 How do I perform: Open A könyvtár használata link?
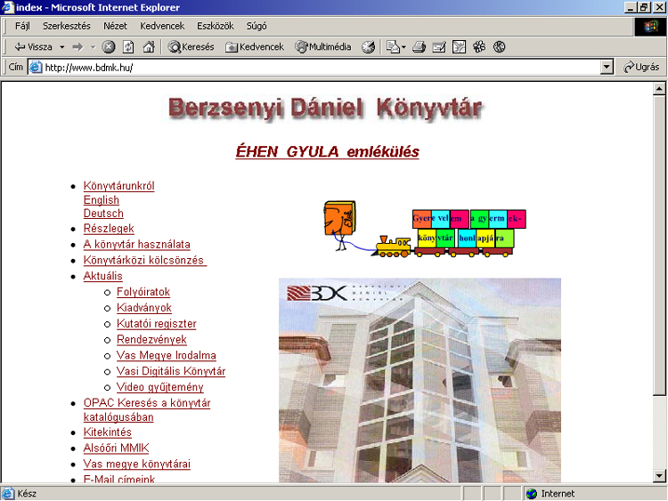click(x=137, y=245)
